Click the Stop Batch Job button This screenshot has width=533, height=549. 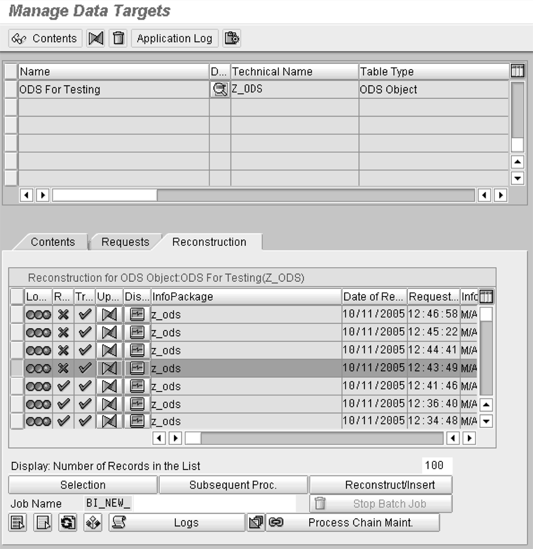[x=381, y=503]
